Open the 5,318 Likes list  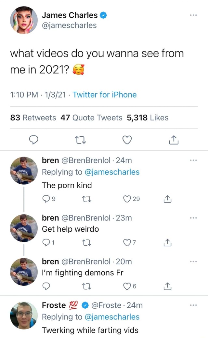(x=148, y=118)
